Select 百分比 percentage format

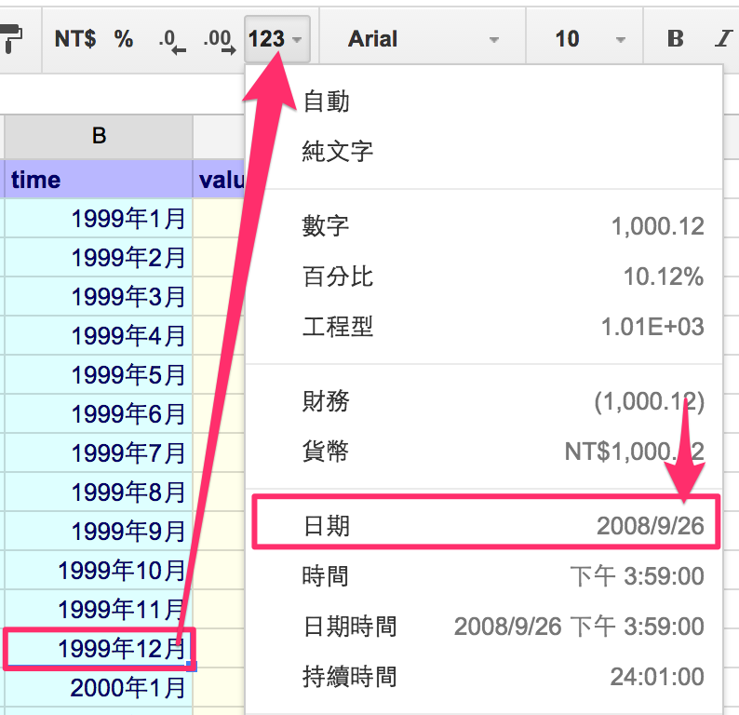484,277
